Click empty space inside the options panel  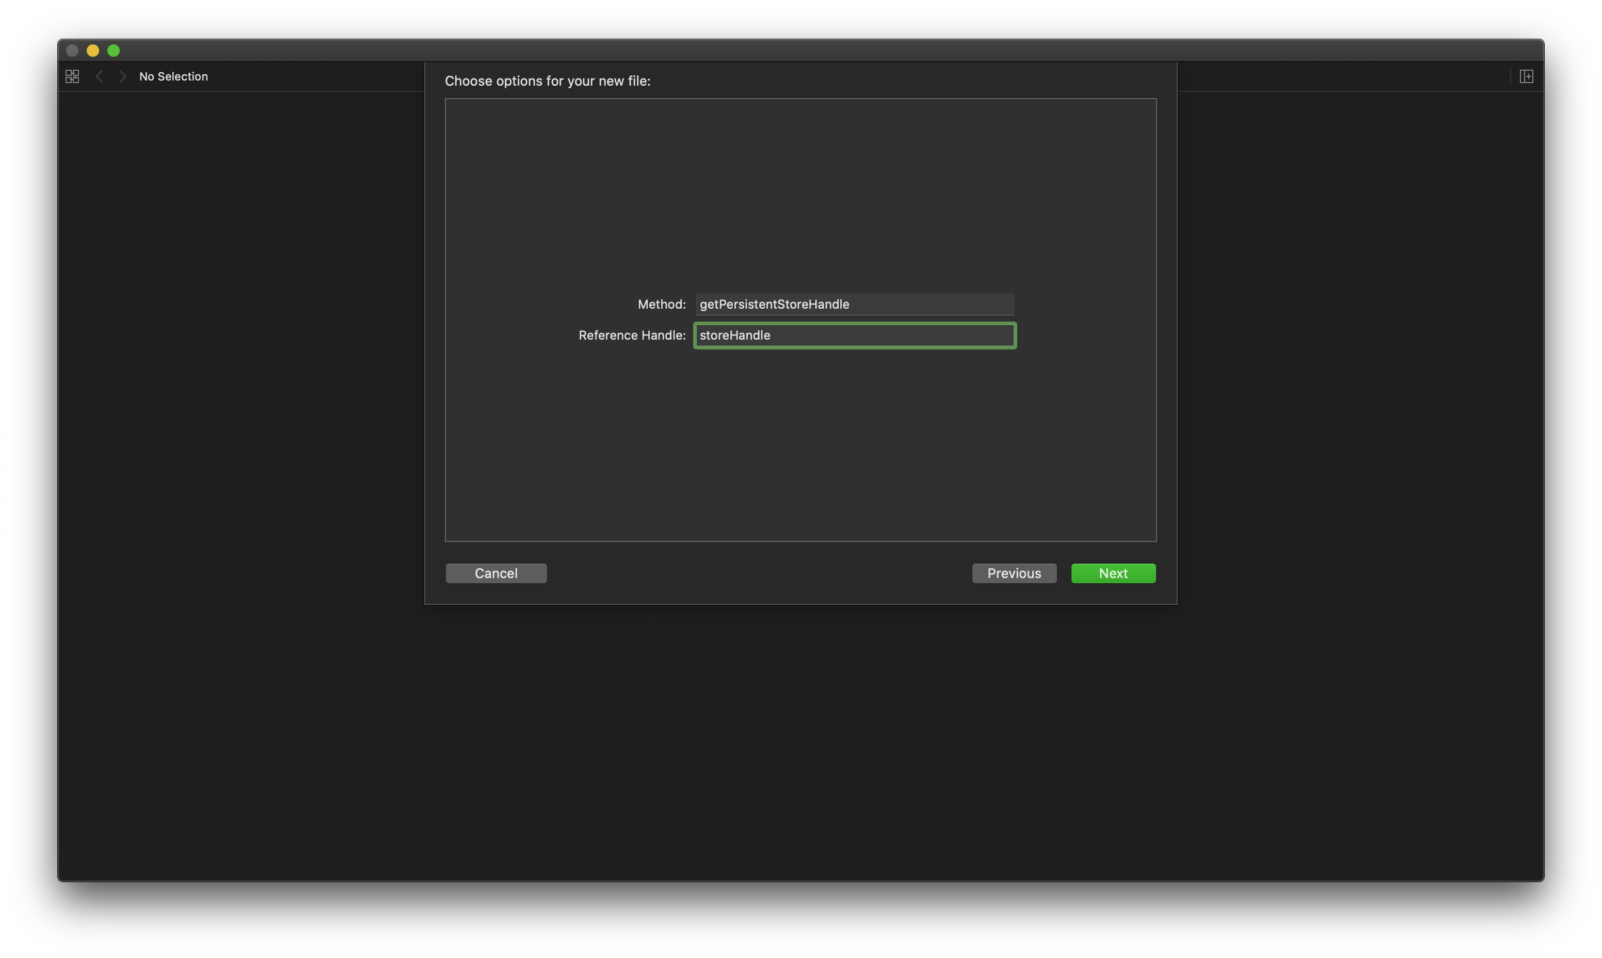pos(800,194)
